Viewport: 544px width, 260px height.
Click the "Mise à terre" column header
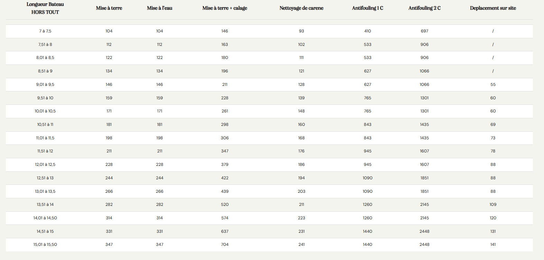pyautogui.click(x=109, y=8)
